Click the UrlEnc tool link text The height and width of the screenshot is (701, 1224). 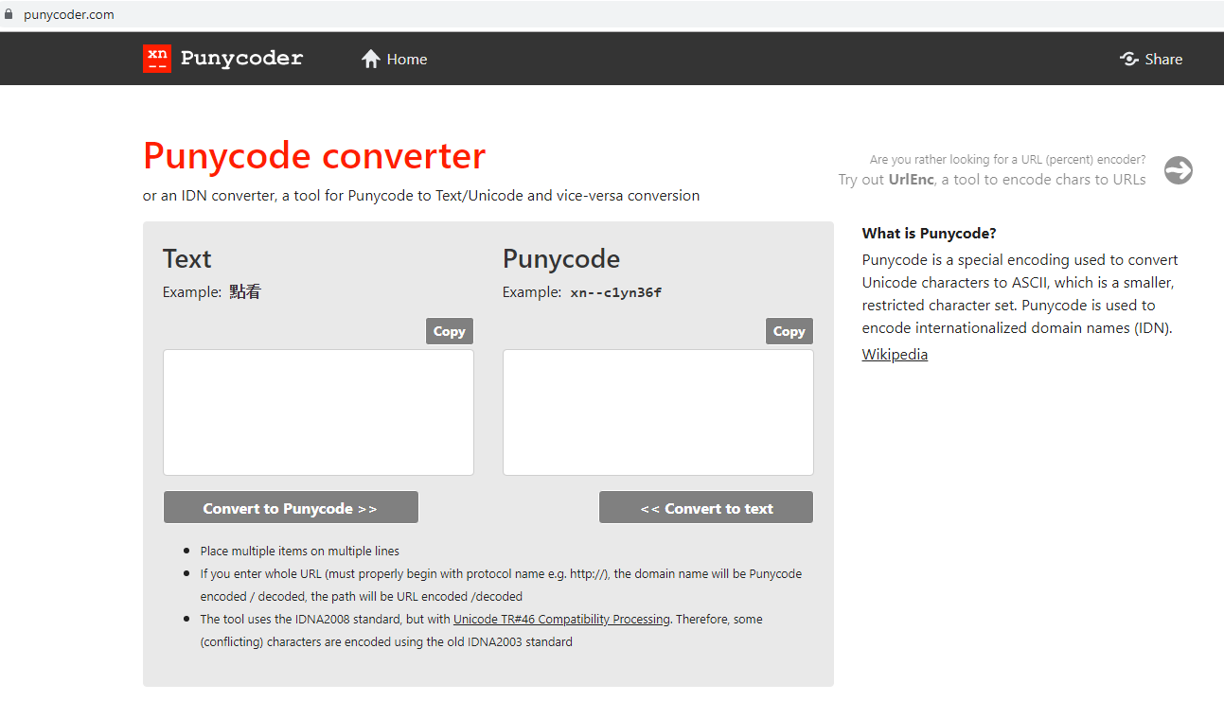click(912, 180)
